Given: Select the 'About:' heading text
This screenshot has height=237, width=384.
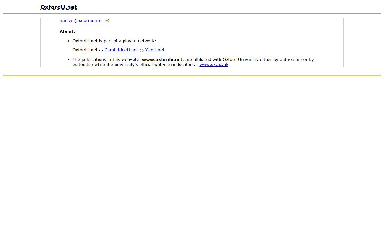Looking at the screenshot, I should [x=67, y=31].
